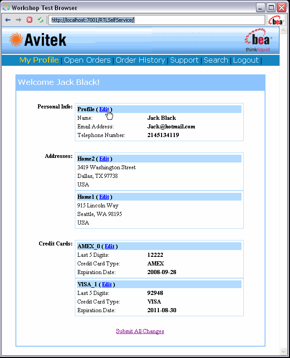Stop page loading with red X icon
The width and height of the screenshot is (290, 358).
click(29, 20)
